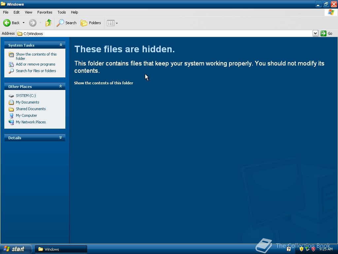Open the File menu
The image size is (338, 254).
pyautogui.click(x=6, y=12)
